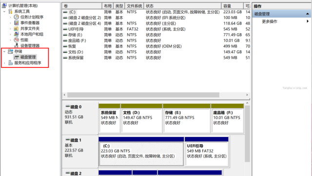The image size is (312, 176).
Task: Click the volume icon beside 恢复 row
Action: [65, 46]
